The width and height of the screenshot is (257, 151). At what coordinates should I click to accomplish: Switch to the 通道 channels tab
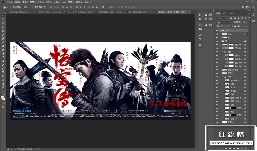point(224,13)
